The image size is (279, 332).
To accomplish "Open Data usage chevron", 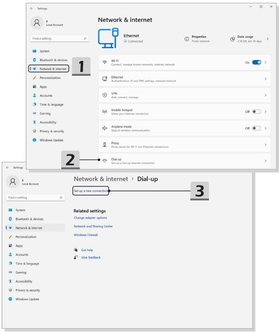I will 268,39.
